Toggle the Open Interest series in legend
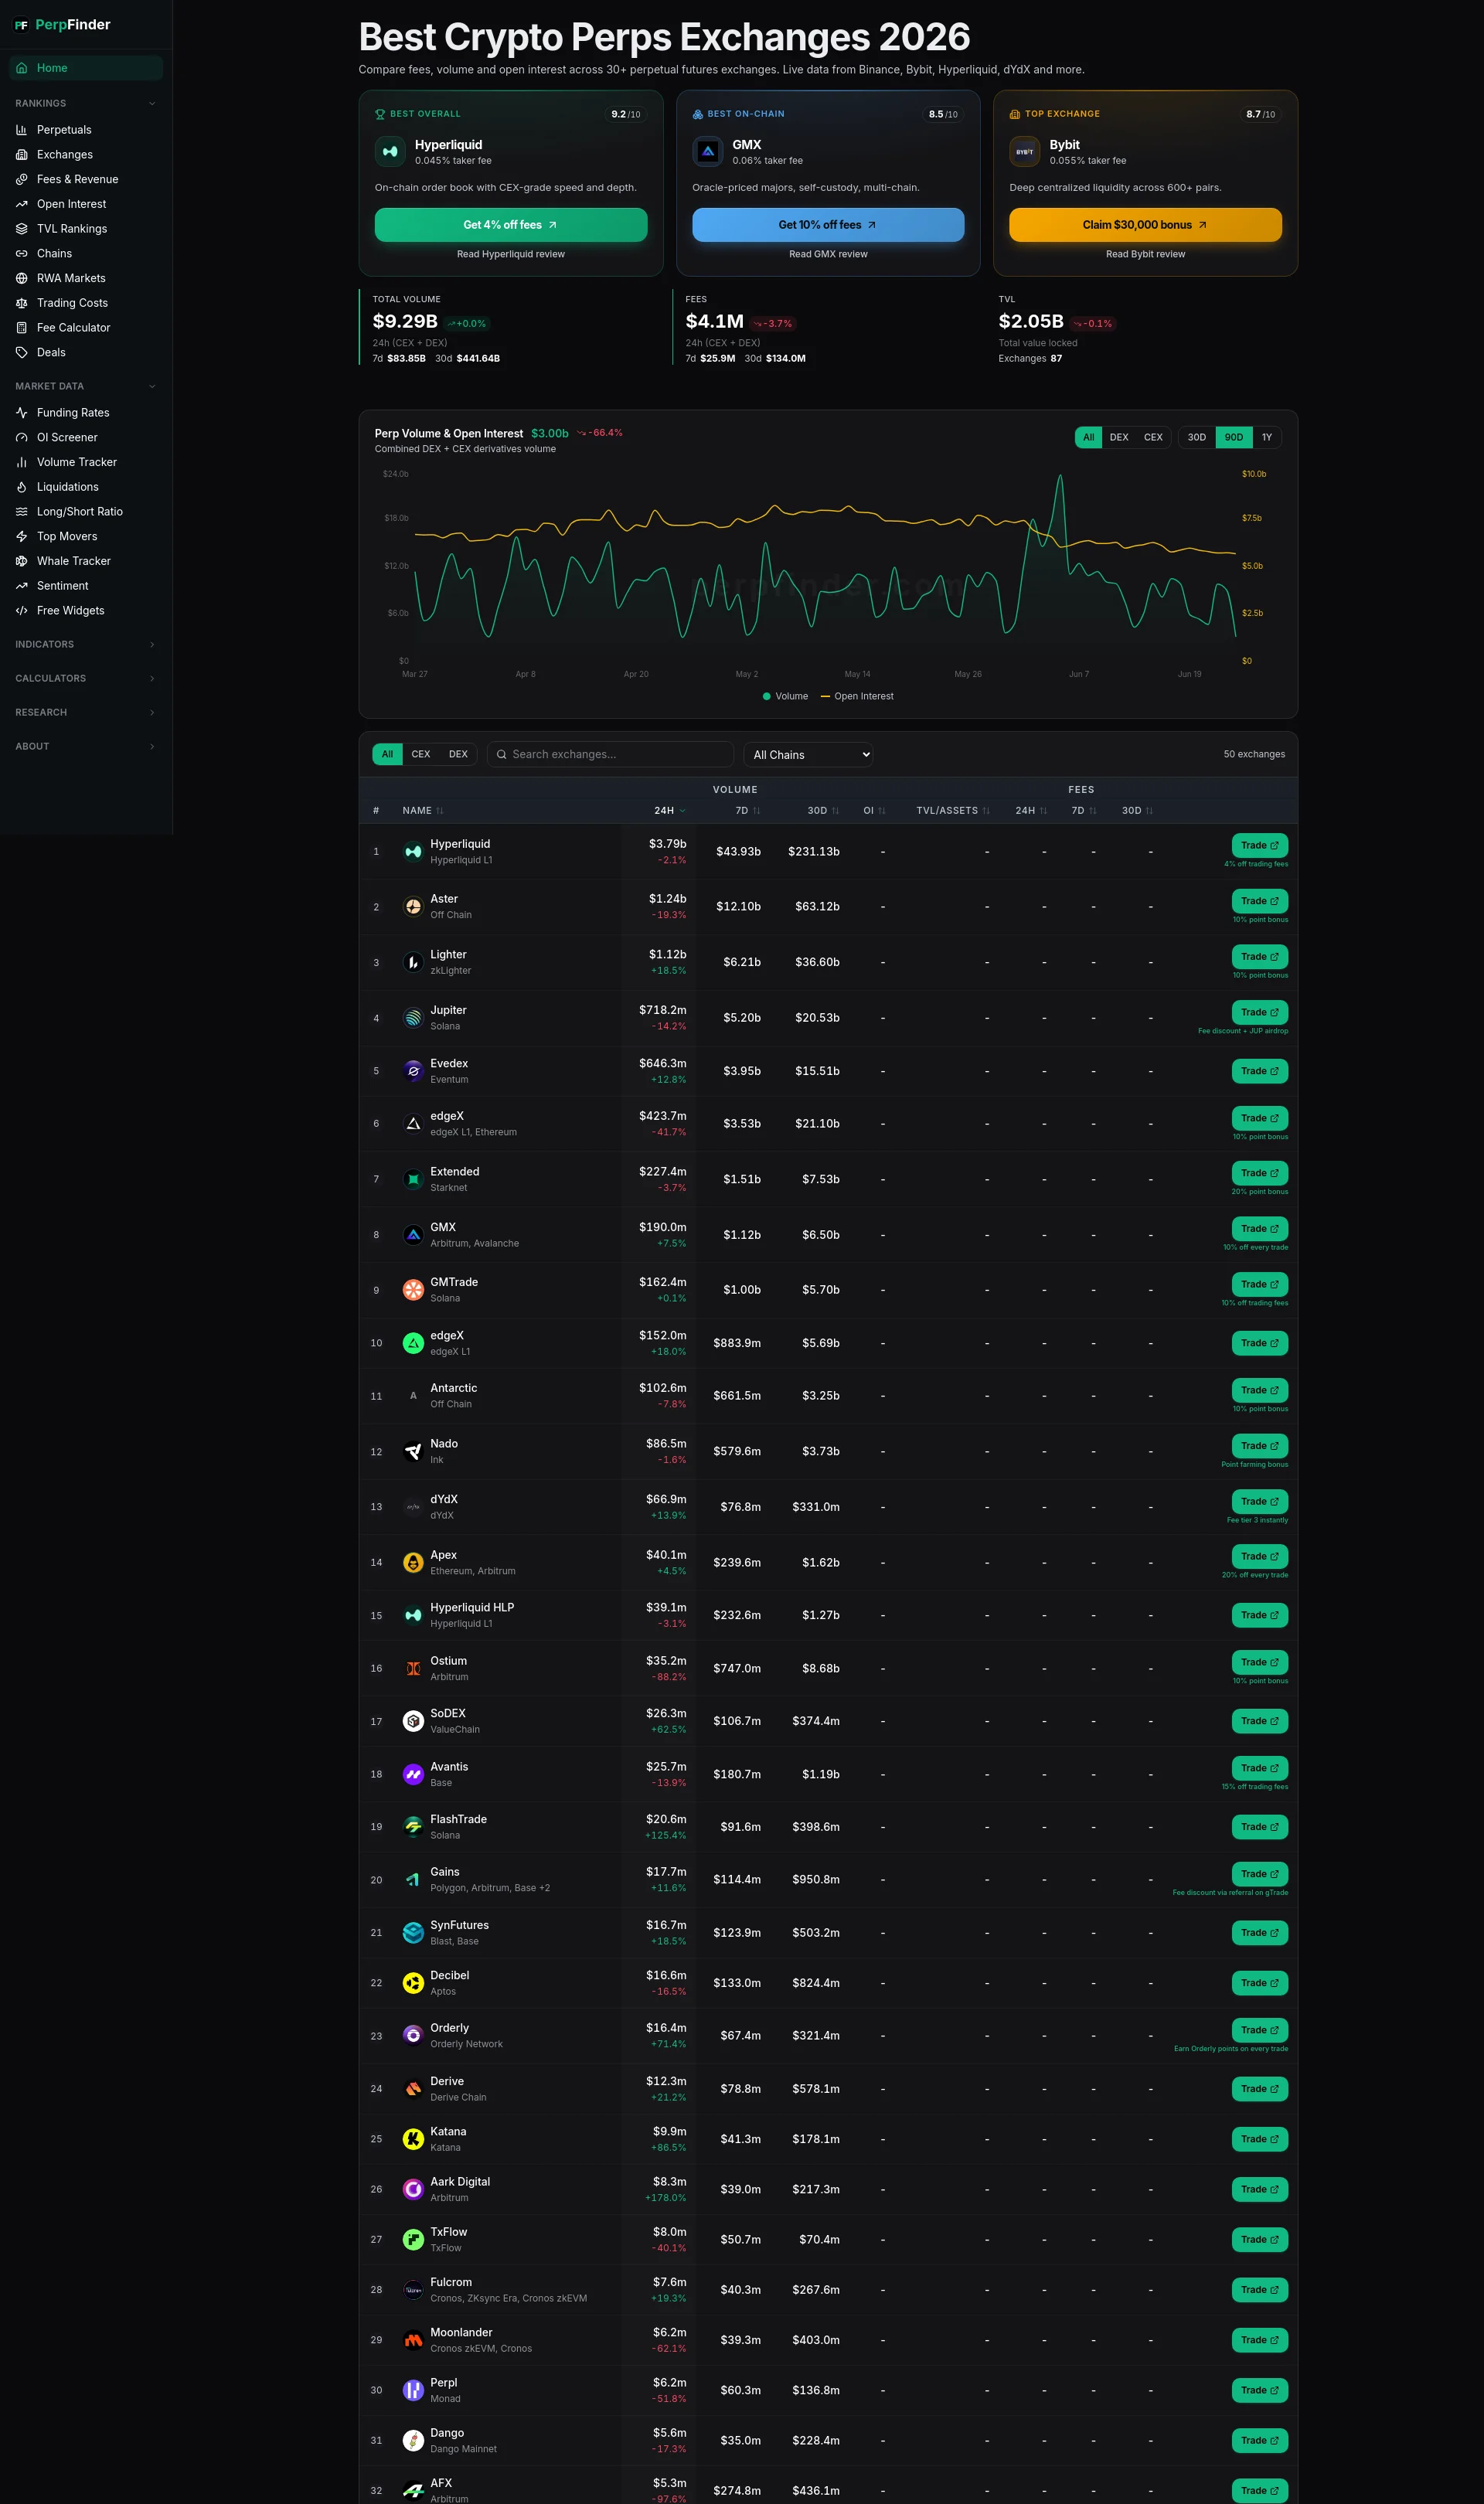 coord(857,697)
